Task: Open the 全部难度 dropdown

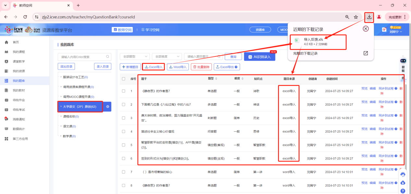Action: click(166, 56)
